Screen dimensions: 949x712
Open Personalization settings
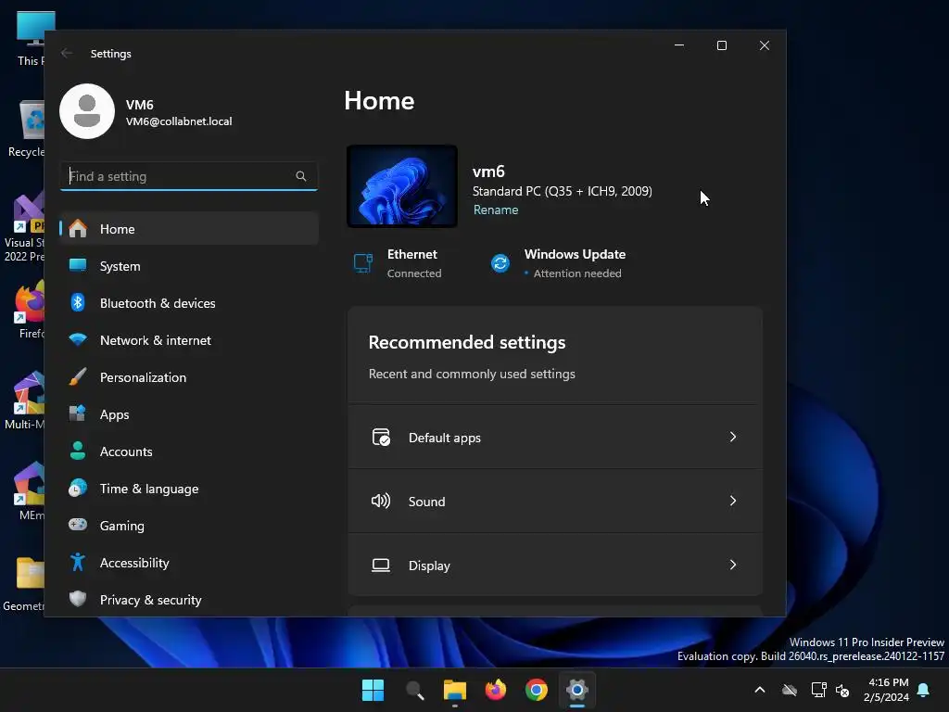189,377
